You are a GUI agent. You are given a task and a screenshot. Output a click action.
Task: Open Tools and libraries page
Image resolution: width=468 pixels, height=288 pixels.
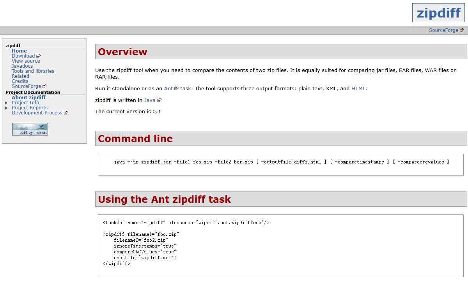pyautogui.click(x=33, y=71)
